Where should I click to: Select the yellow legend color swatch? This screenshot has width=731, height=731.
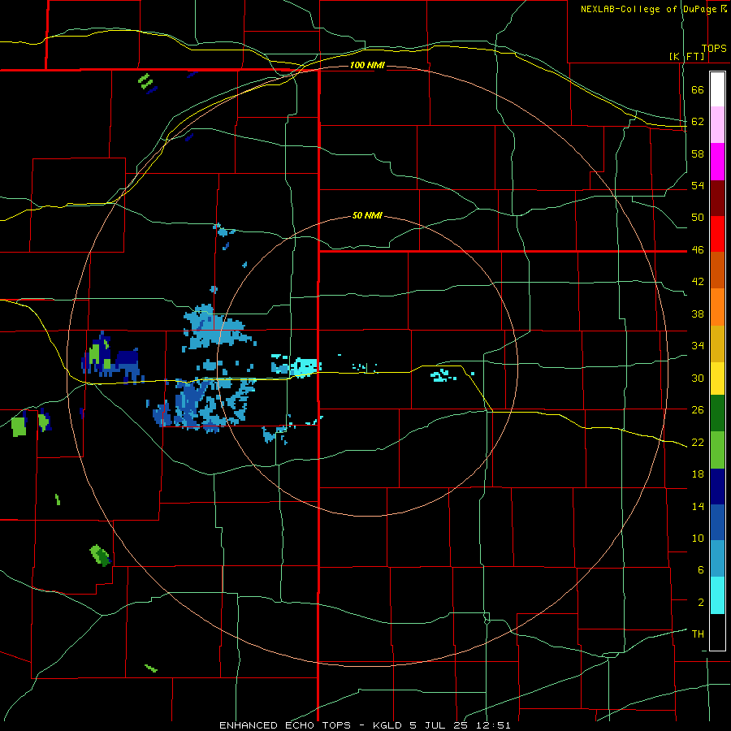[x=717, y=378]
